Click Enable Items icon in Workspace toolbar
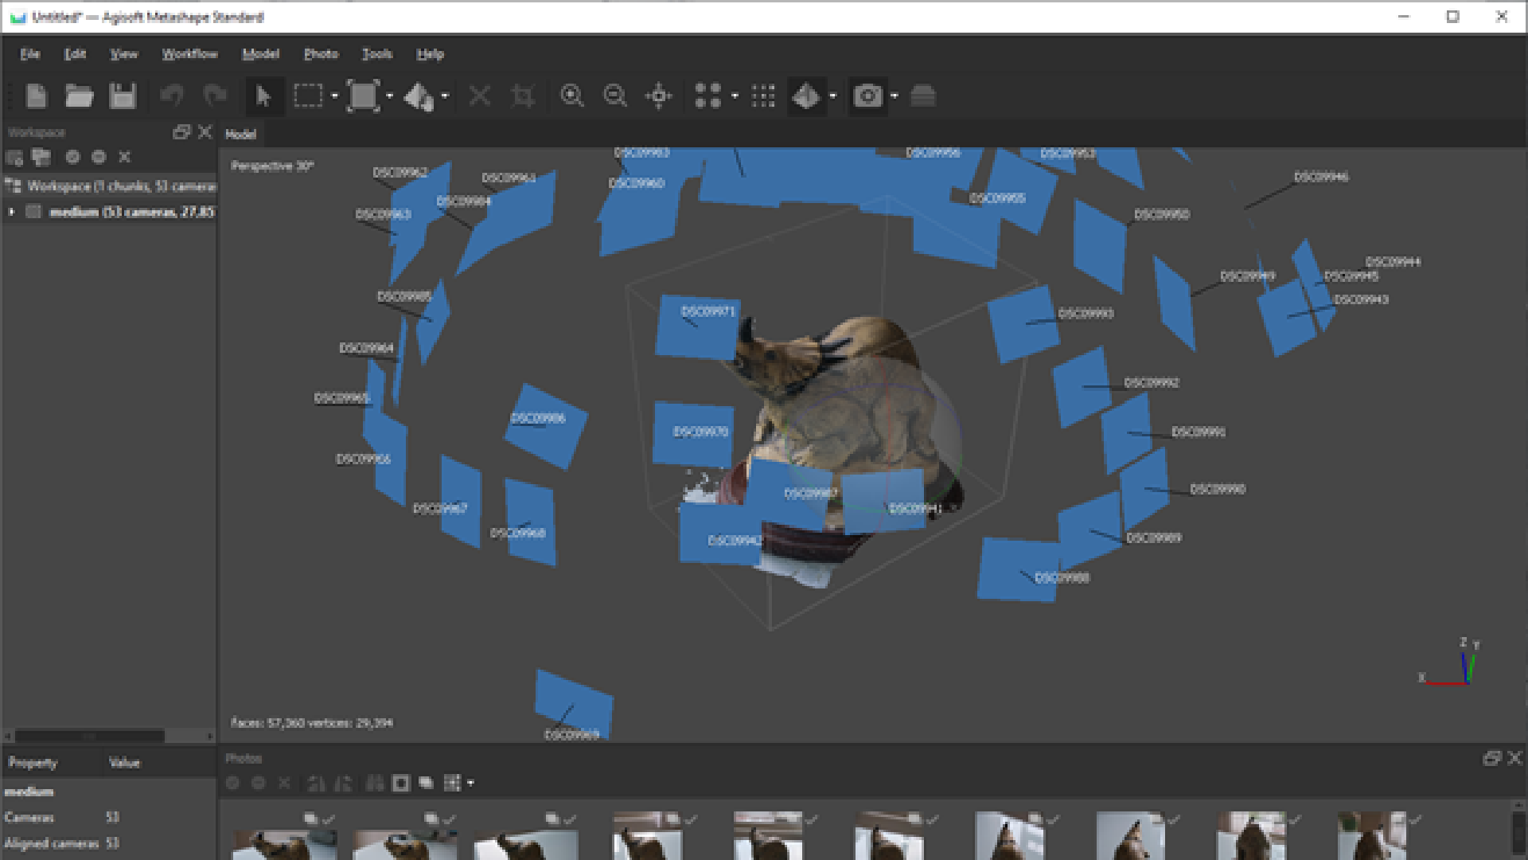 tap(72, 158)
